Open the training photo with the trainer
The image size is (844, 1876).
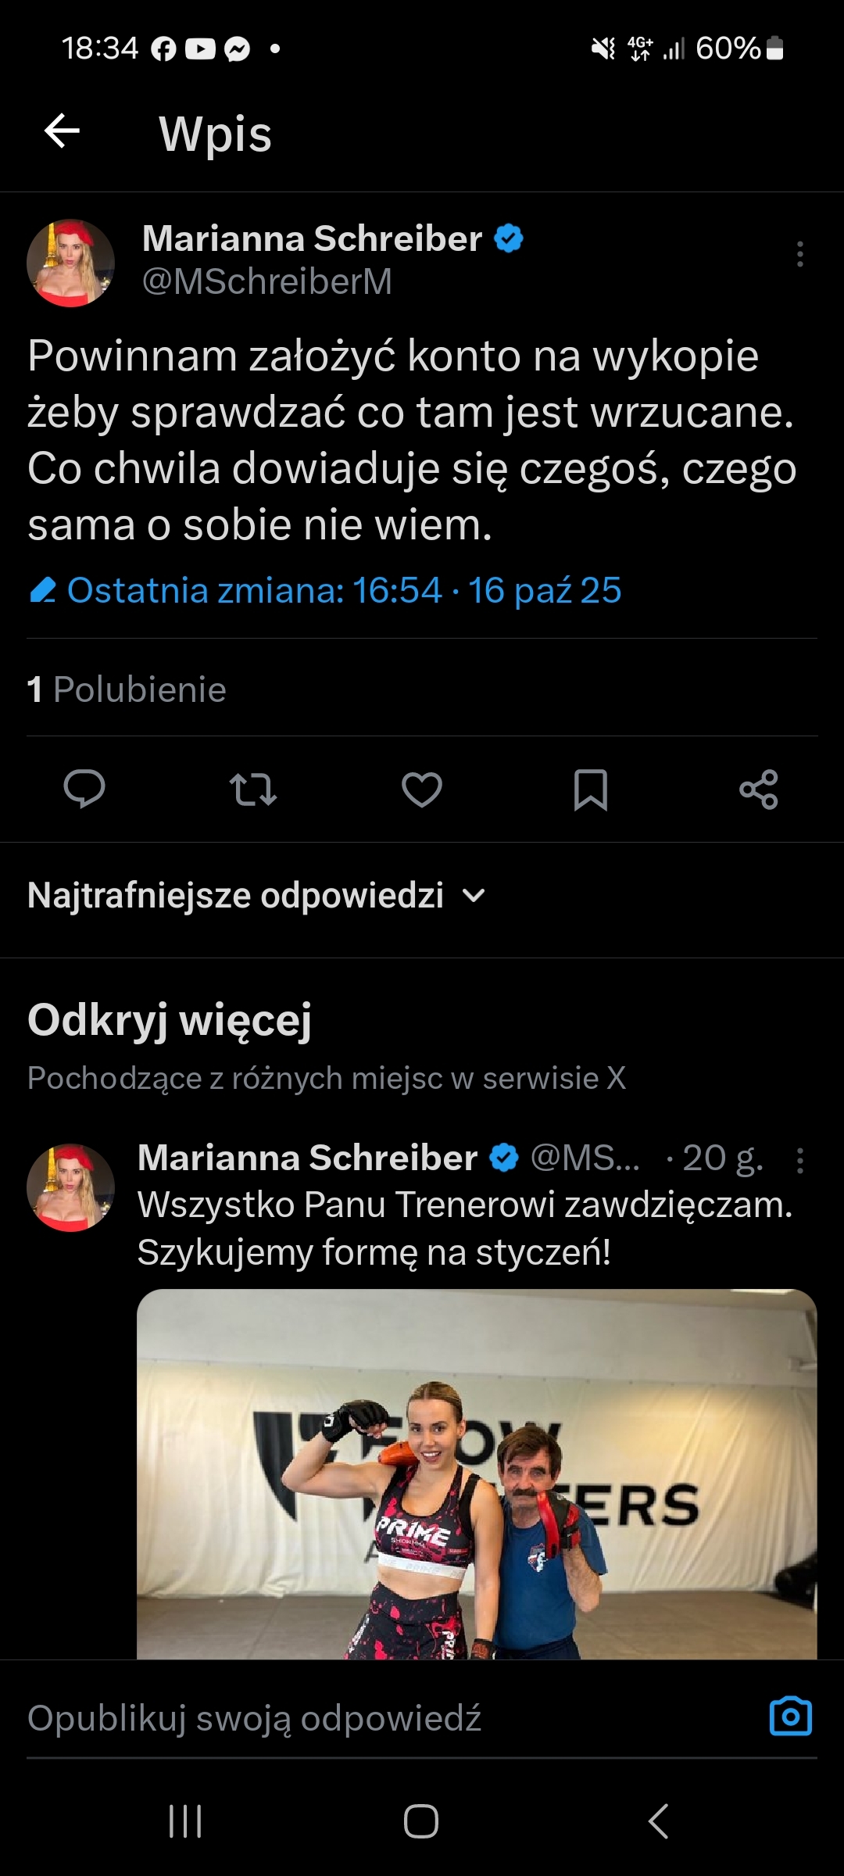[477, 1473]
